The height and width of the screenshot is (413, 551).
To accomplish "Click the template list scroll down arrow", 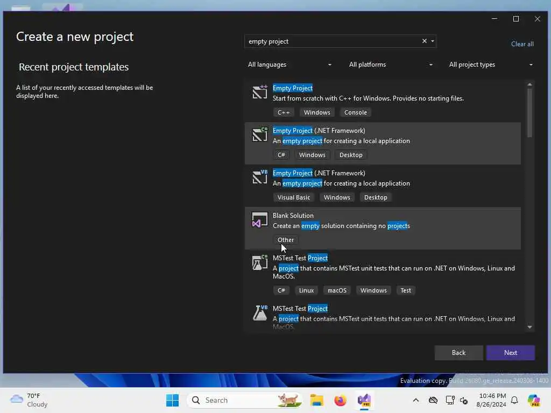I will pyautogui.click(x=529, y=327).
